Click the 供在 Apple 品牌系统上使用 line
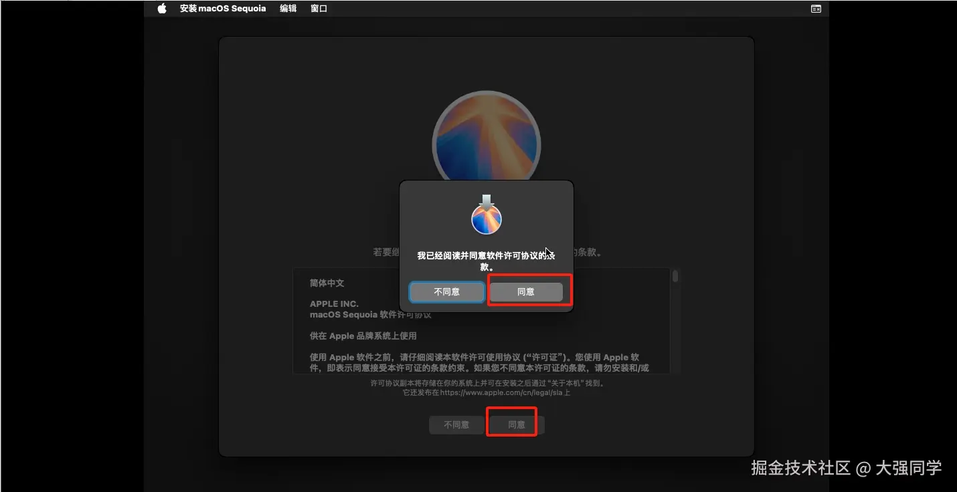Image resolution: width=957 pixels, height=492 pixels. (363, 336)
